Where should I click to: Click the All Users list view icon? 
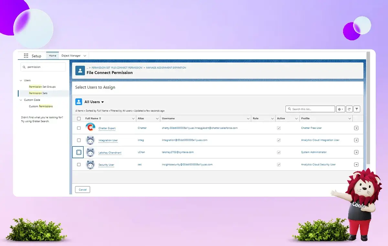[79, 102]
